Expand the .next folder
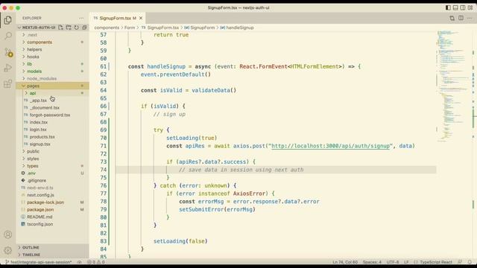Image resolution: width=477 pixels, height=268 pixels. pos(52,35)
